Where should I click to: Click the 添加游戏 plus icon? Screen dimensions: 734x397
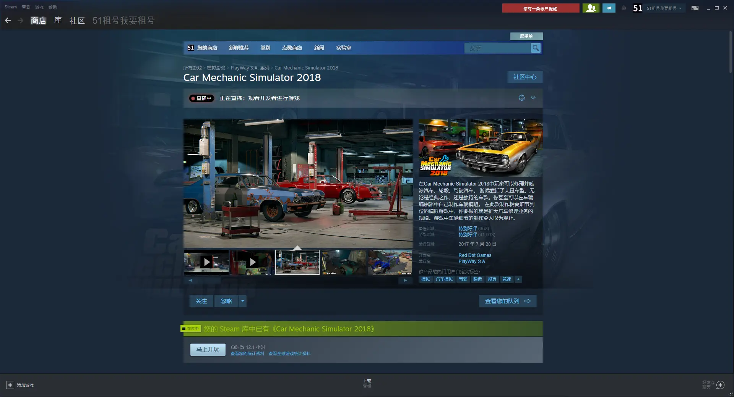point(10,385)
